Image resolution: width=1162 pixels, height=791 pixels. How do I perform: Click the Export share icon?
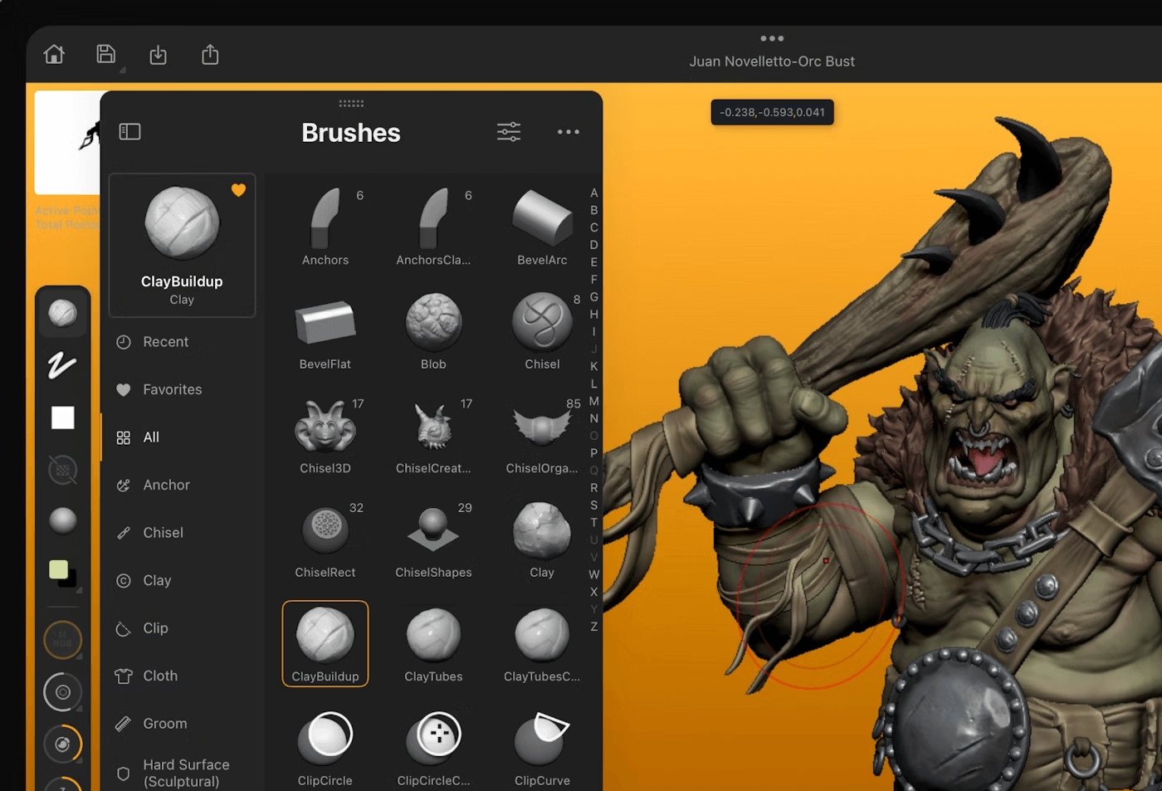pos(210,55)
